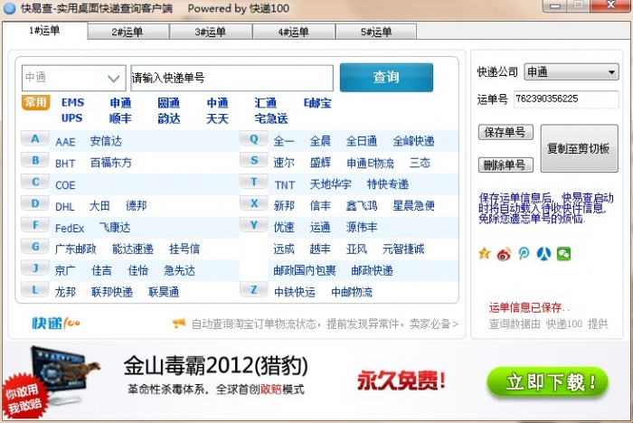Click the 删除单号 button
The width and height of the screenshot is (633, 423).
tap(505, 164)
